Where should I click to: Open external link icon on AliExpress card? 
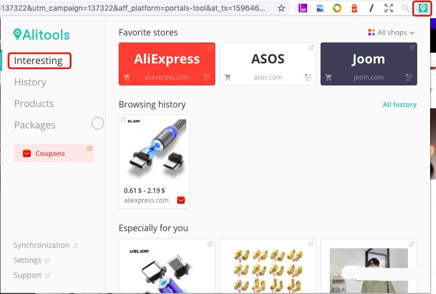coord(210,47)
